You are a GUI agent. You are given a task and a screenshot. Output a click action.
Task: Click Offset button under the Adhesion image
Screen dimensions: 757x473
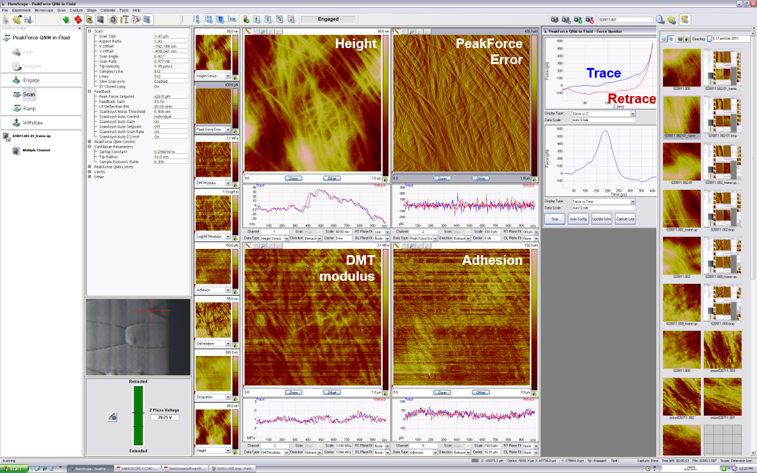point(481,392)
